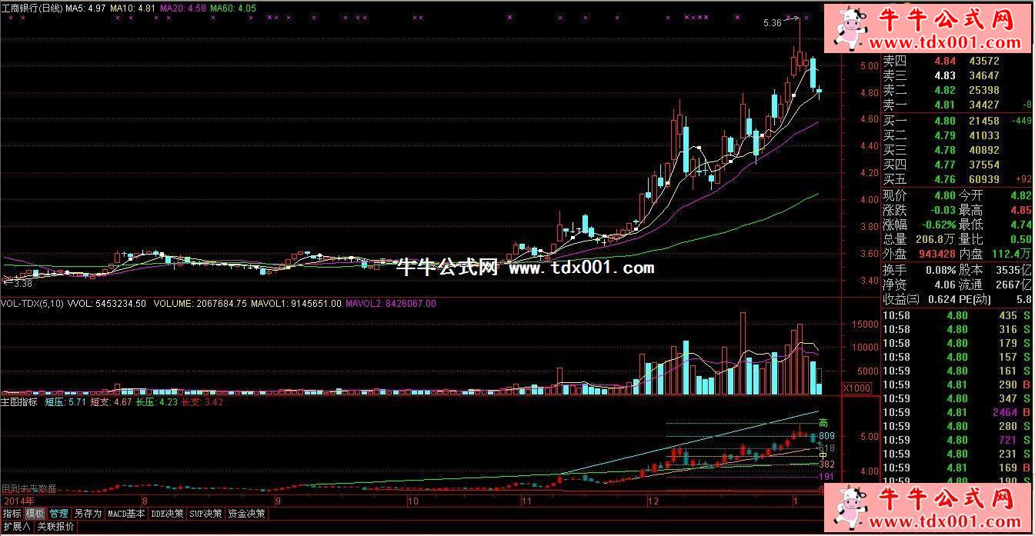The width and height of the screenshot is (1035, 536).
Task: Click the 管理 manage button
Action: (59, 513)
